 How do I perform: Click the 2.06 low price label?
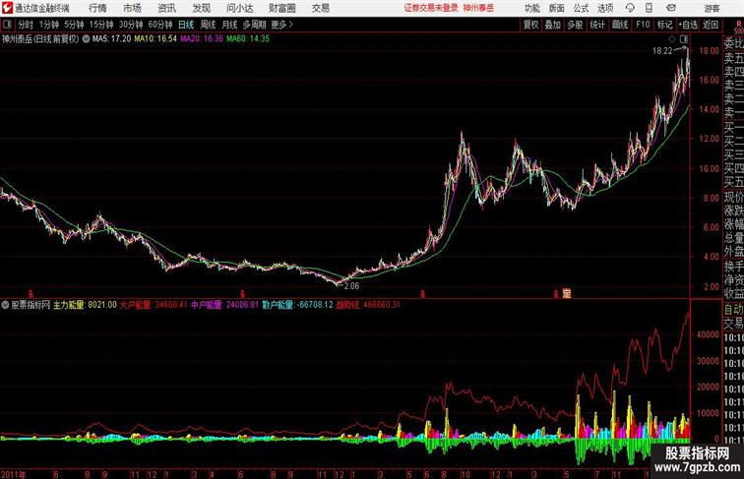(x=351, y=286)
